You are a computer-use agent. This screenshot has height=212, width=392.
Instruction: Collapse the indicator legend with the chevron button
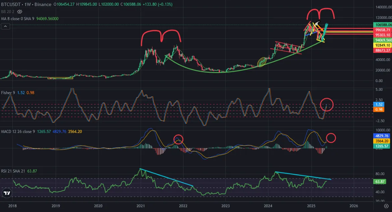point(5,26)
